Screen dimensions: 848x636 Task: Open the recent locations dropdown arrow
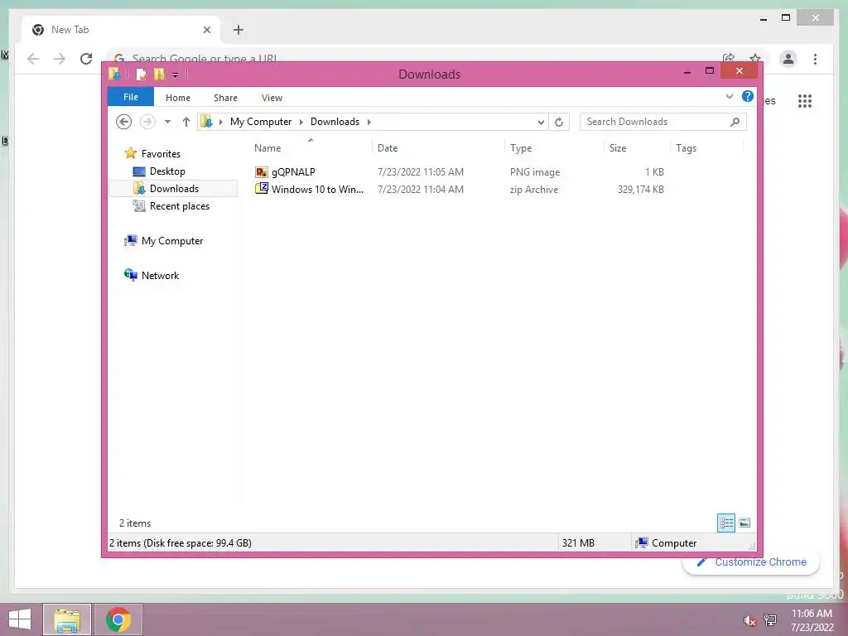coord(167,122)
